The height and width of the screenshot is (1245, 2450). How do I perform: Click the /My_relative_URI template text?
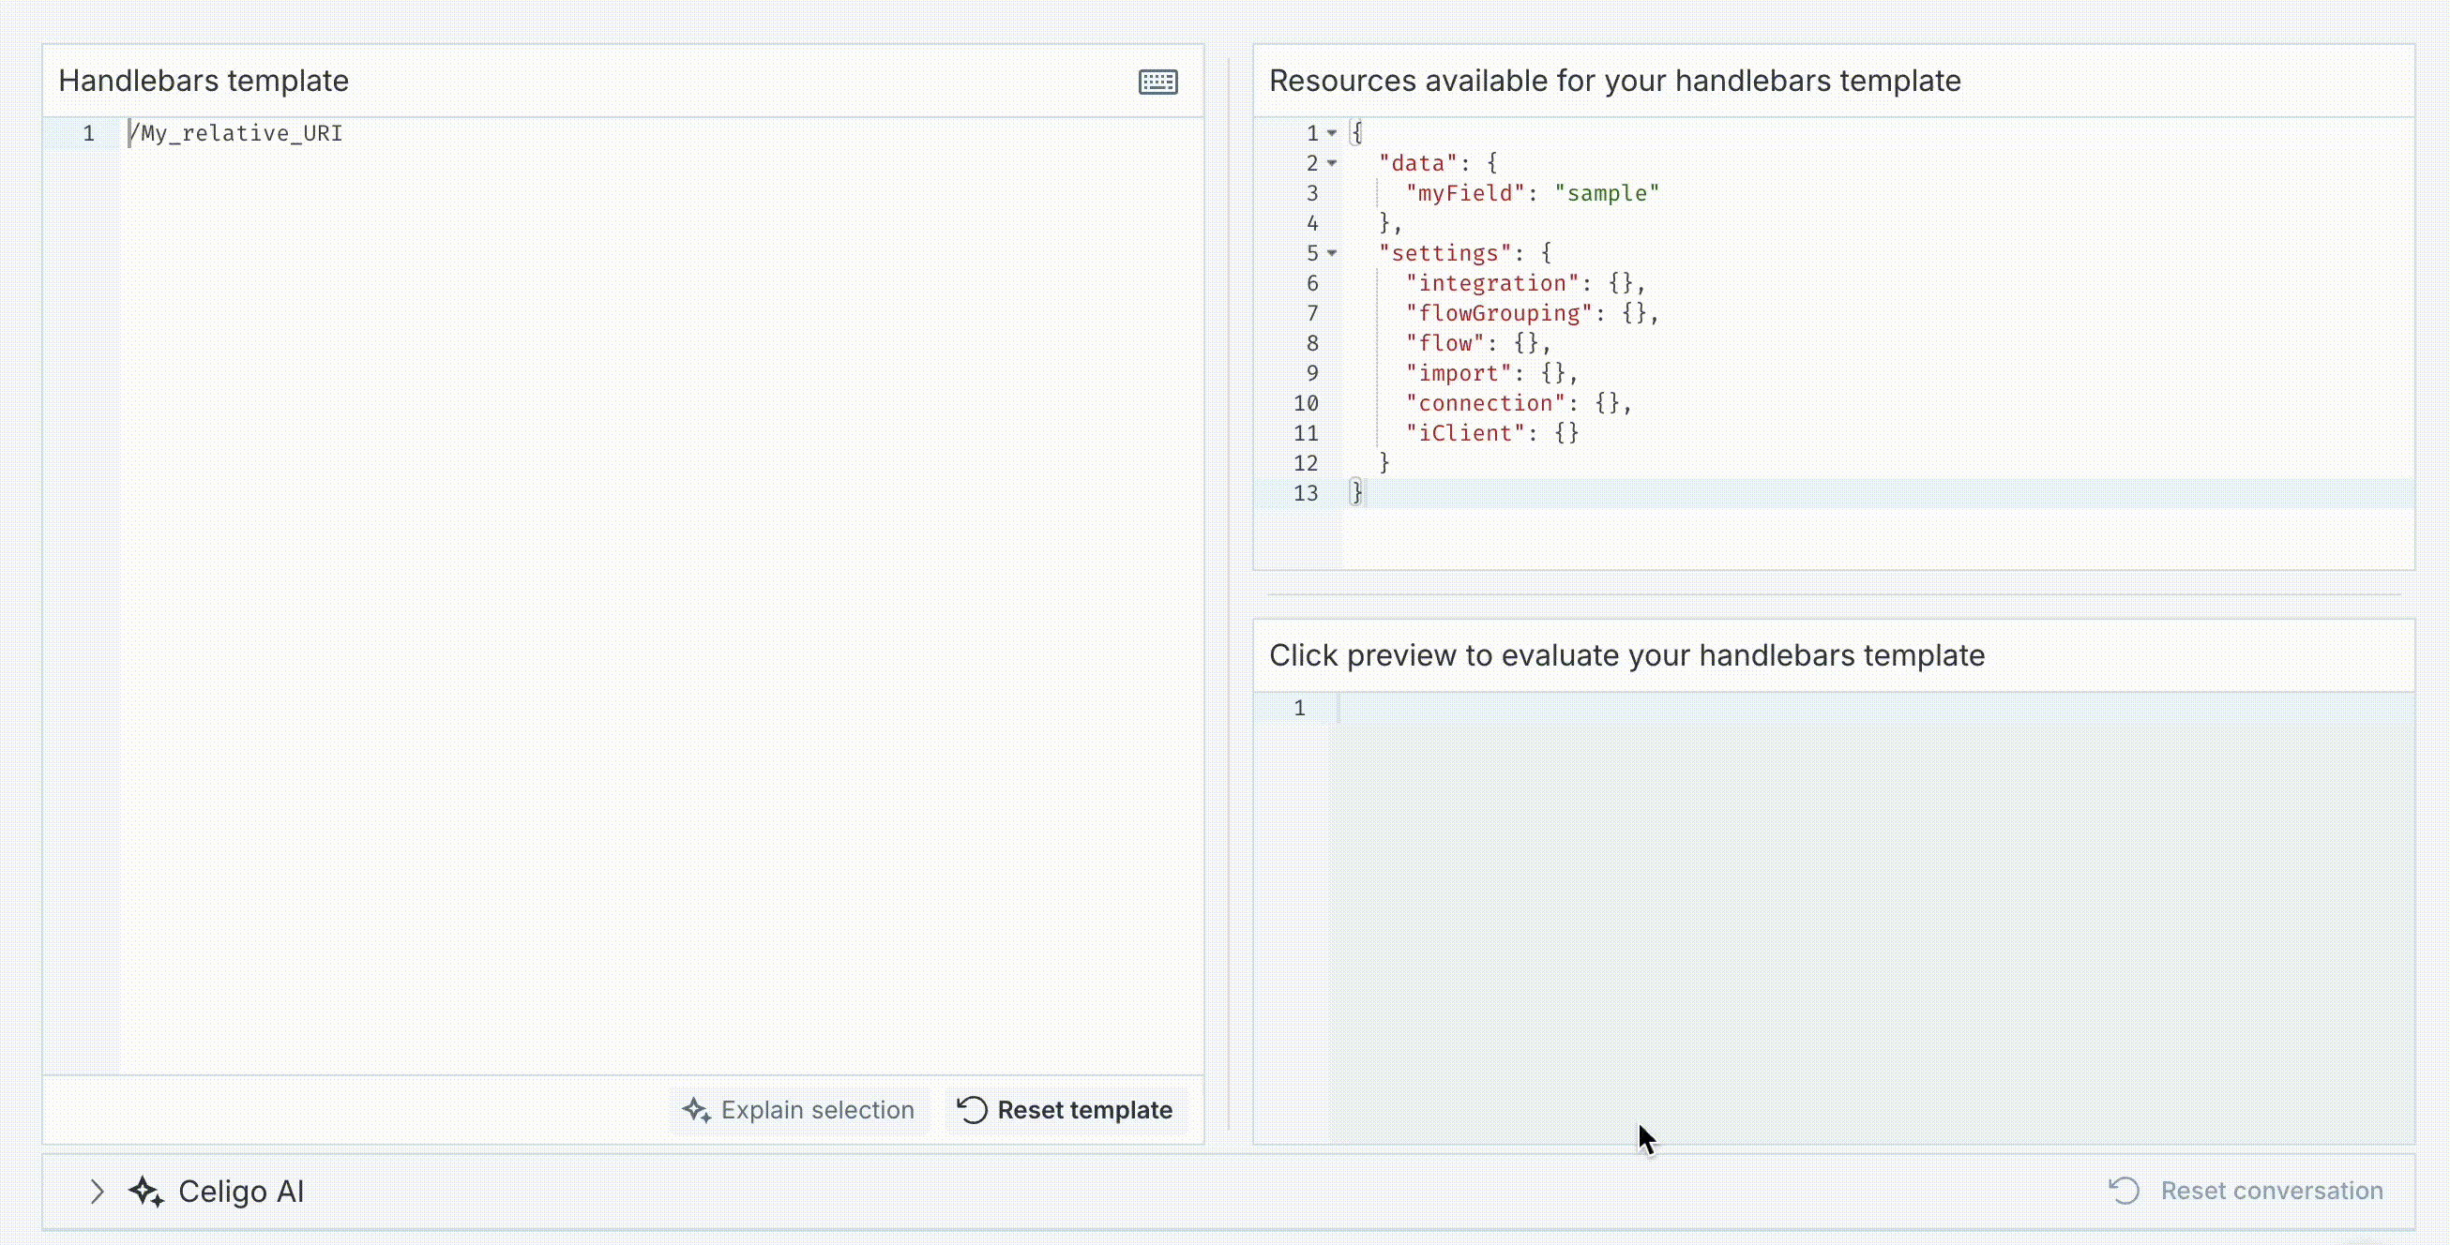point(235,133)
